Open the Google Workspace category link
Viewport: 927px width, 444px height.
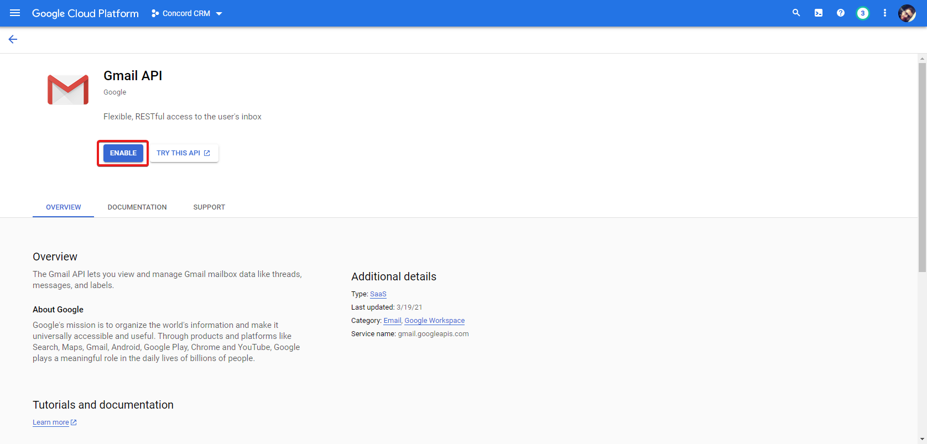(x=435, y=321)
